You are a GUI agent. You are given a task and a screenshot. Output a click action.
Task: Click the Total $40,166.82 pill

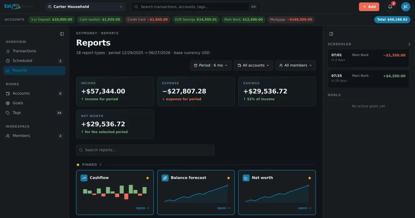click(x=392, y=20)
